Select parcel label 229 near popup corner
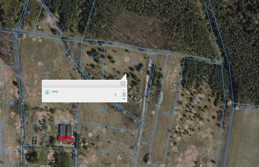This screenshot has width=259, height=167. (118, 106)
